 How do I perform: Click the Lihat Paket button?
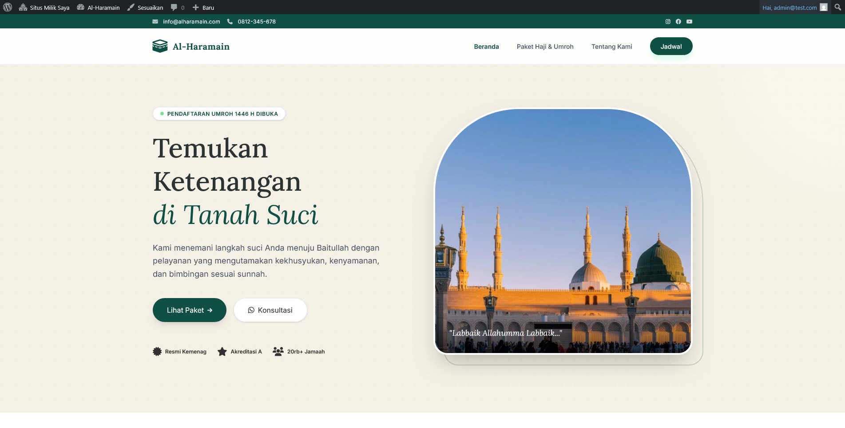tap(190, 310)
